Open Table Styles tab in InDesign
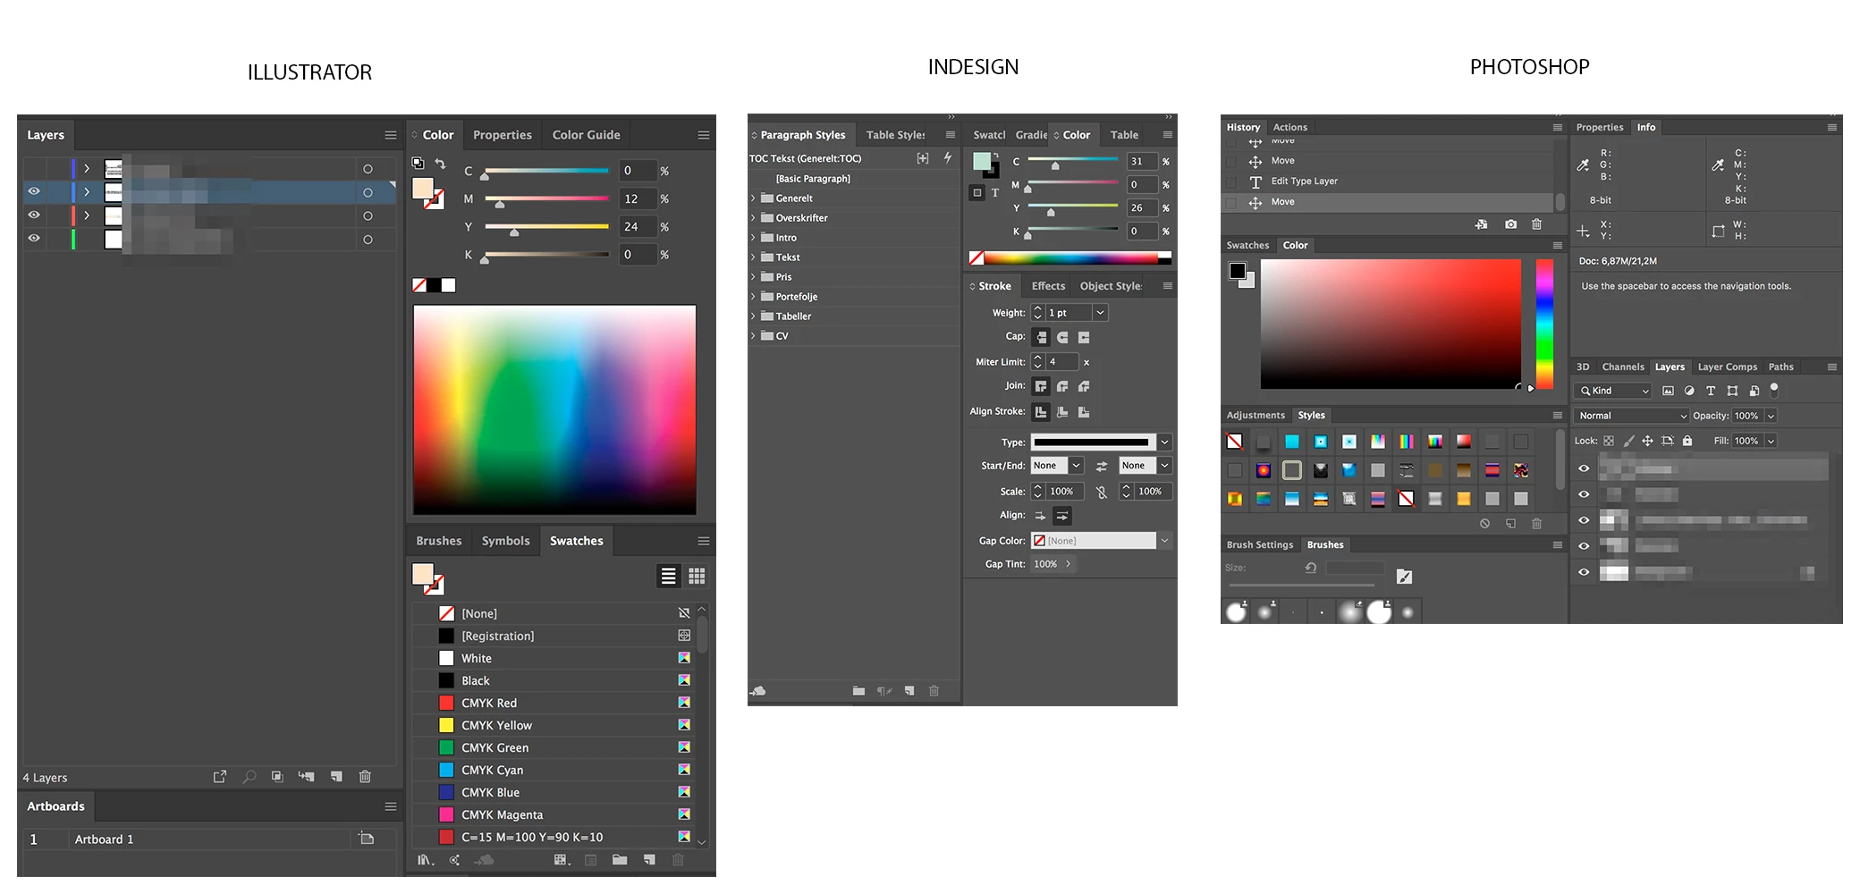Image resolution: width=1860 pixels, height=894 pixels. (895, 135)
